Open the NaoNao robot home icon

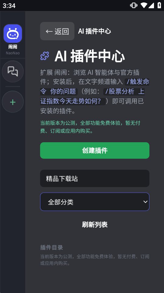click(13, 34)
